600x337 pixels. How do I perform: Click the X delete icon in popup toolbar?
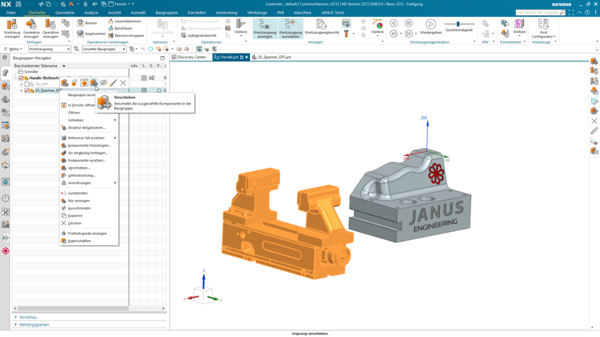click(123, 83)
